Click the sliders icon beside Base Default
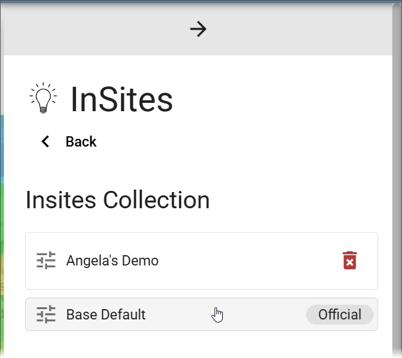 pos(46,314)
